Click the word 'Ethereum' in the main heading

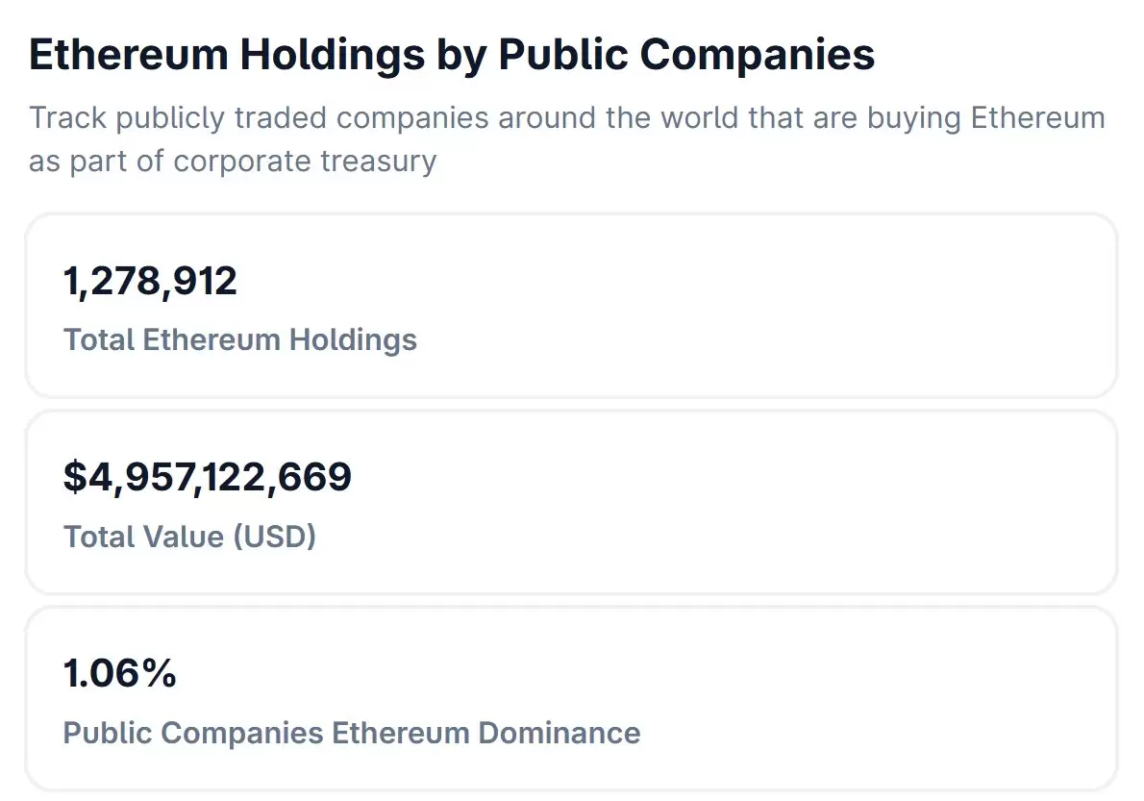click(129, 55)
